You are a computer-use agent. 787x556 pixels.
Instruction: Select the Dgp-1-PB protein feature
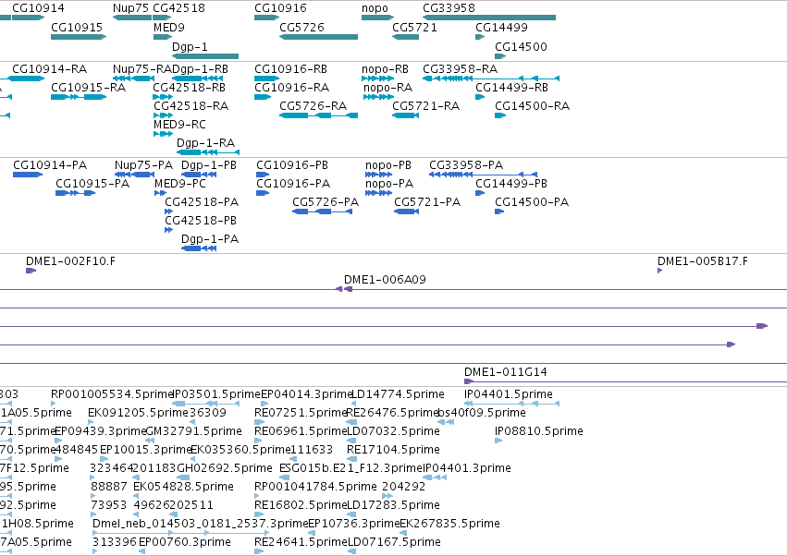pos(198,175)
